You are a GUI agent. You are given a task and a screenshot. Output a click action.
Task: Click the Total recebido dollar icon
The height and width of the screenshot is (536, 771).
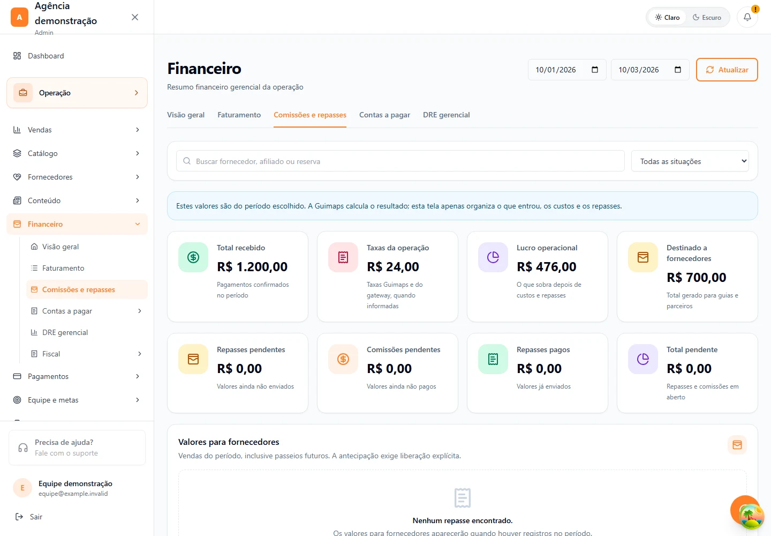pos(193,257)
